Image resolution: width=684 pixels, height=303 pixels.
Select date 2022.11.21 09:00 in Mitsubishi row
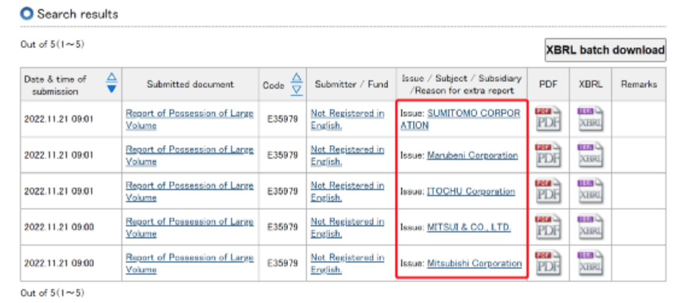pyautogui.click(x=59, y=263)
